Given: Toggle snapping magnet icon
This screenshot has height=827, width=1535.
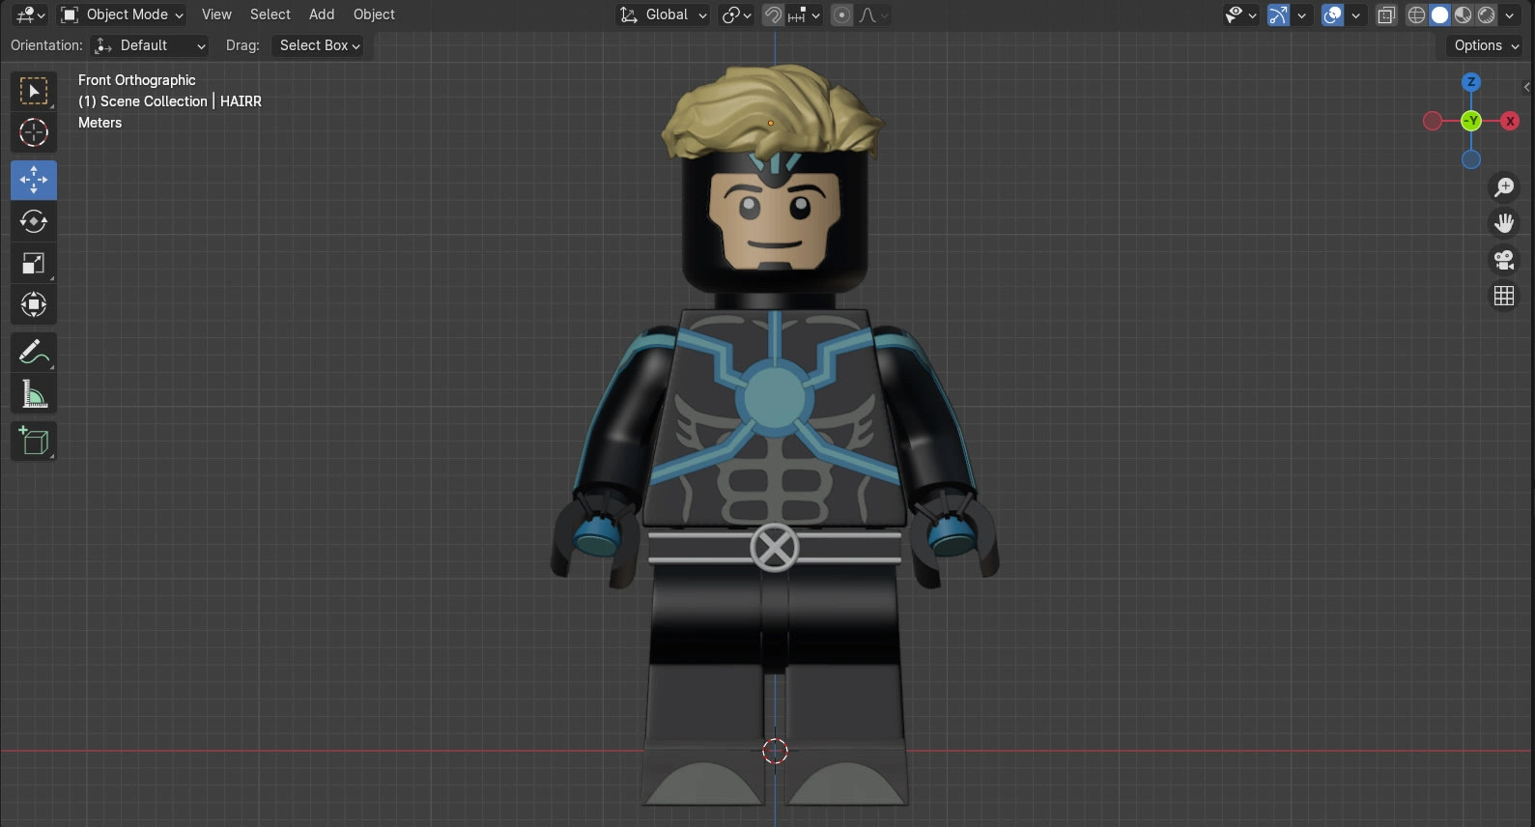Looking at the screenshot, I should pyautogui.click(x=773, y=14).
